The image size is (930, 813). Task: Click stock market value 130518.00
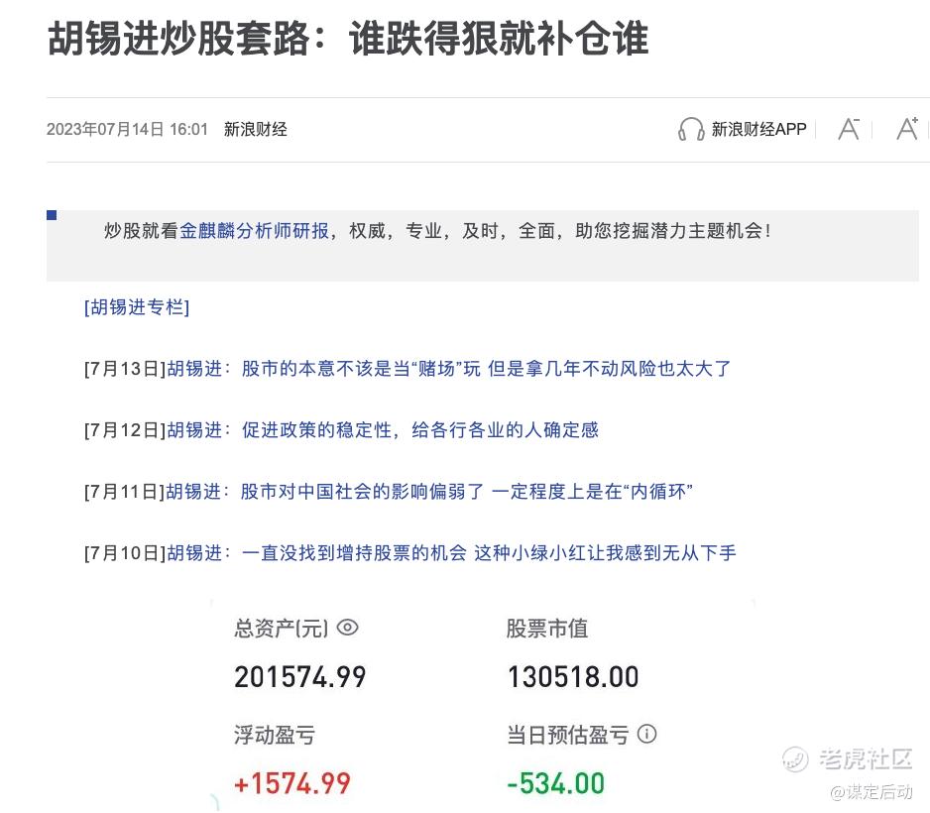pos(573,677)
